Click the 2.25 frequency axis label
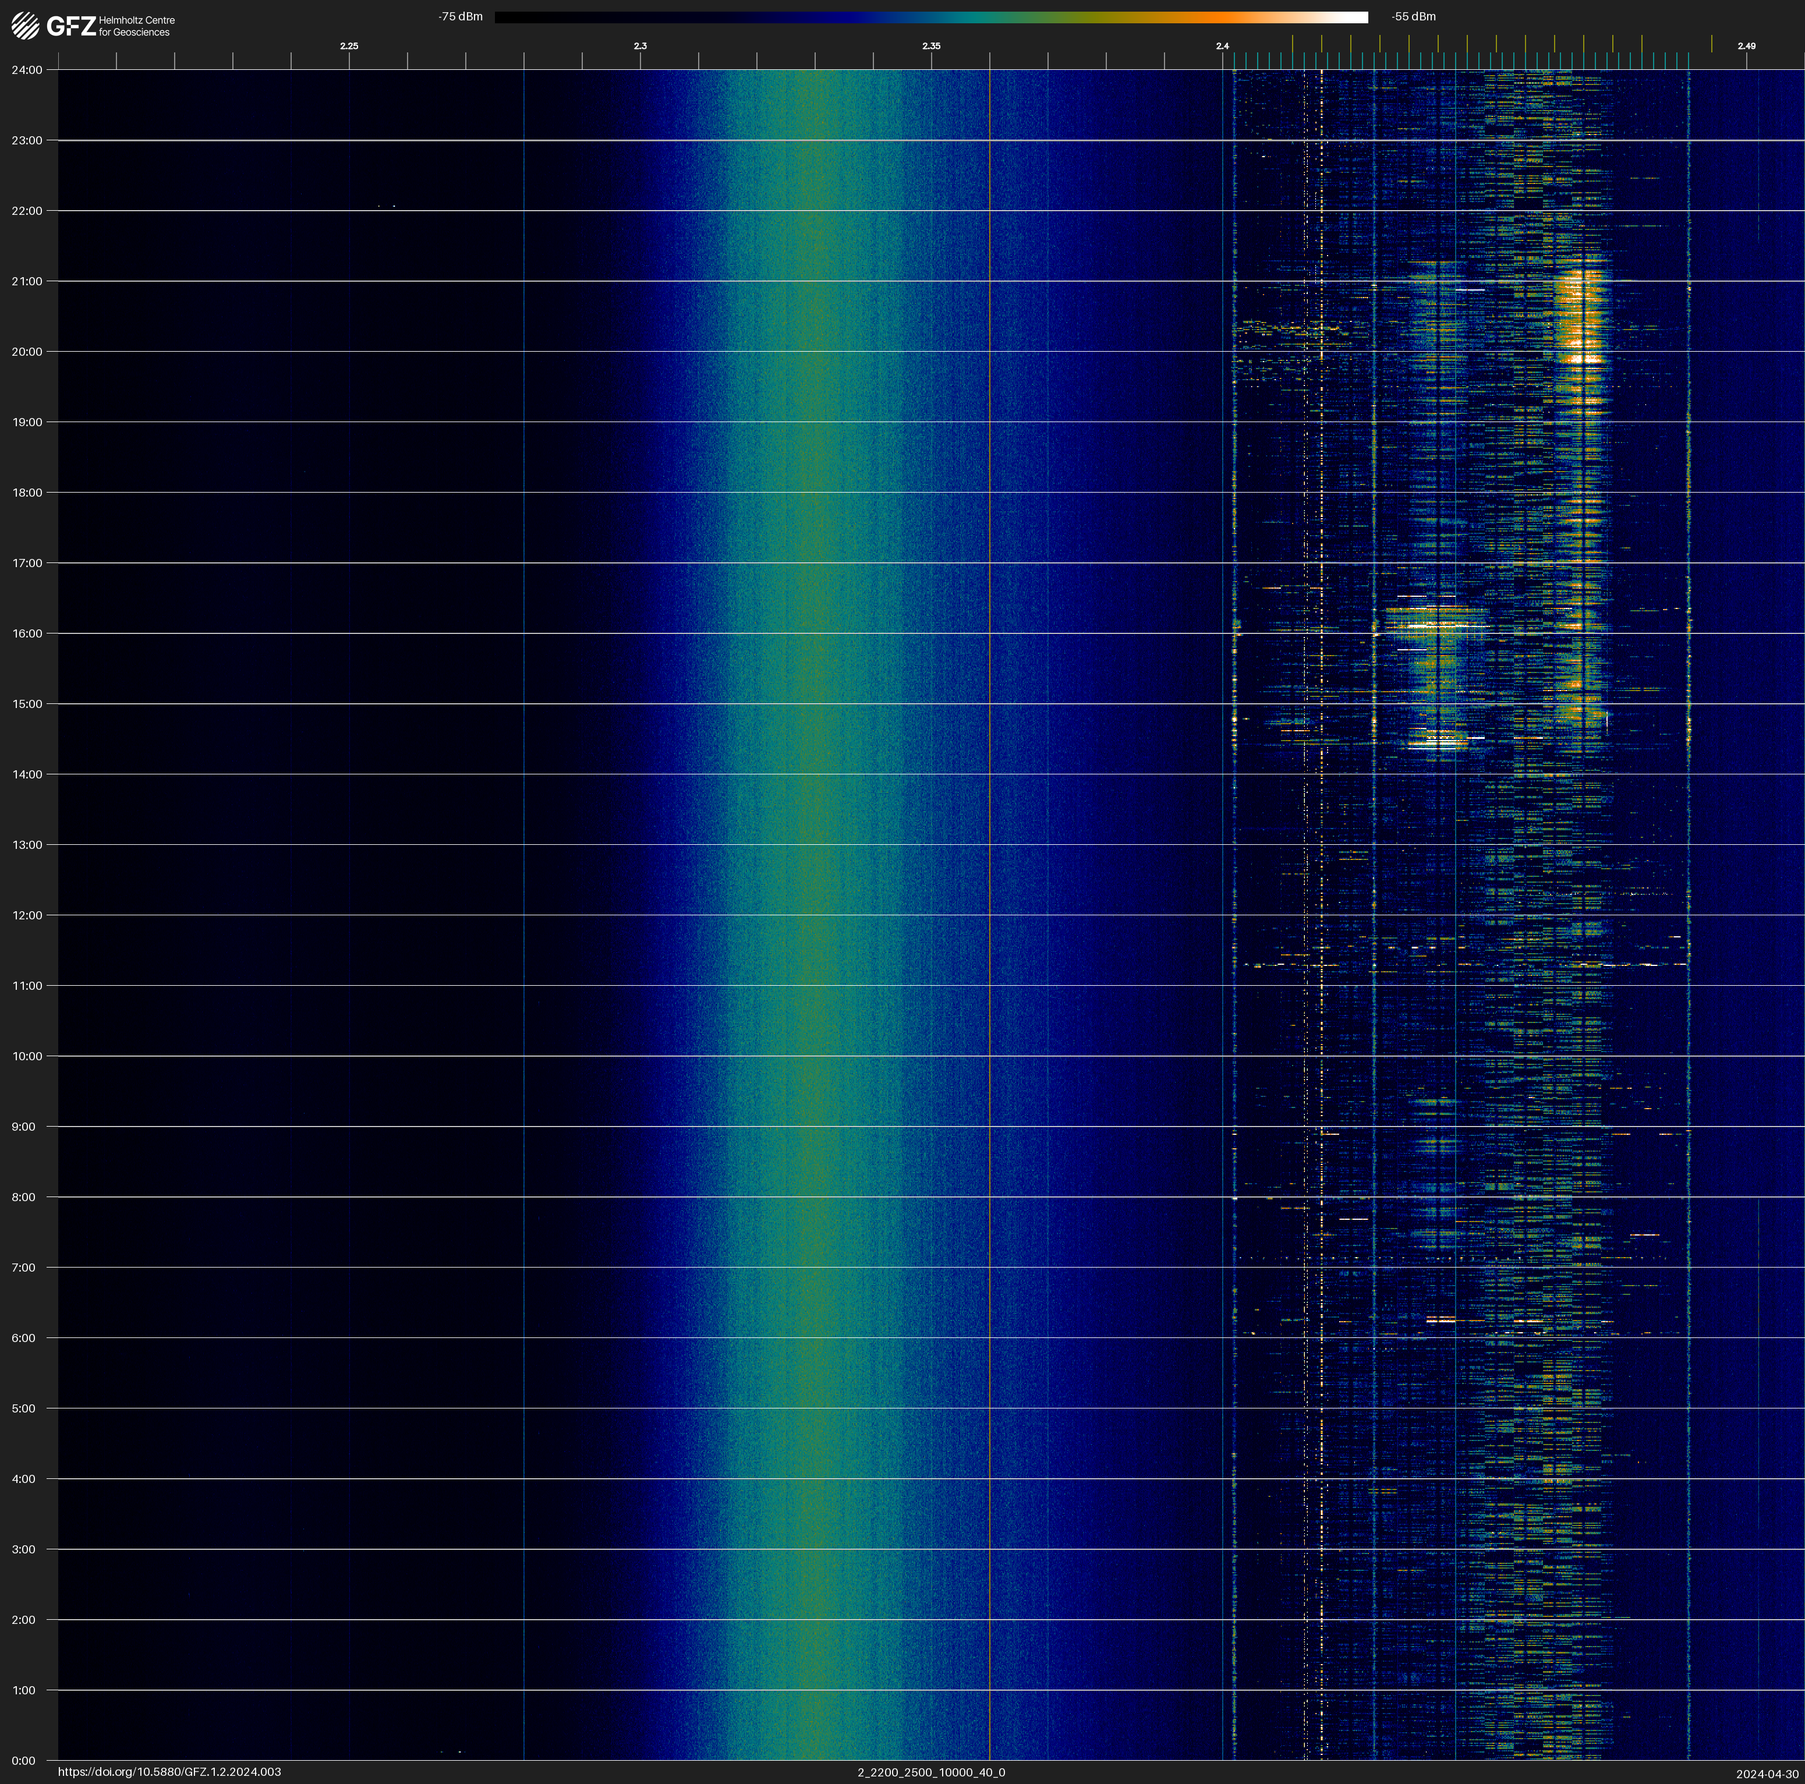This screenshot has height=1784, width=1805. point(348,46)
